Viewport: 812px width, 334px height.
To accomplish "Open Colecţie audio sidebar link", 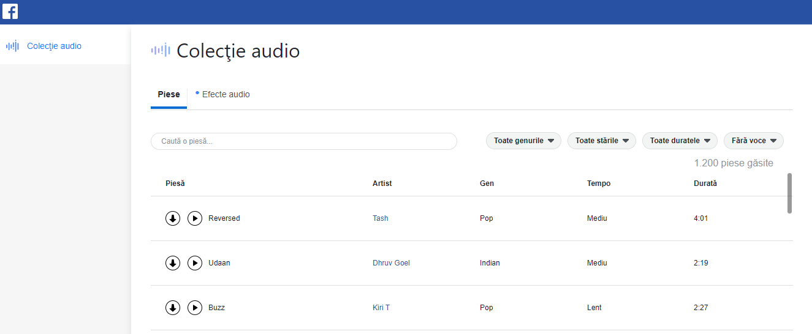I will pos(54,46).
